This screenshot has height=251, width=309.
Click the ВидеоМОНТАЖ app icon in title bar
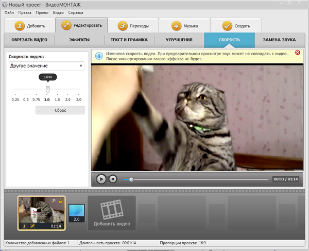[x=4, y=5]
